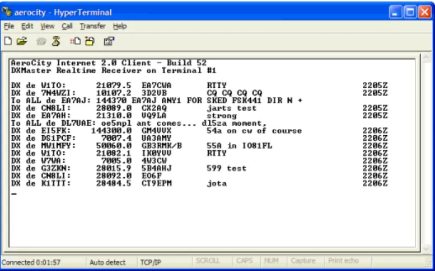The image size is (435, 271).
Task: Click the TCP/IP status entry
Action: 151,262
